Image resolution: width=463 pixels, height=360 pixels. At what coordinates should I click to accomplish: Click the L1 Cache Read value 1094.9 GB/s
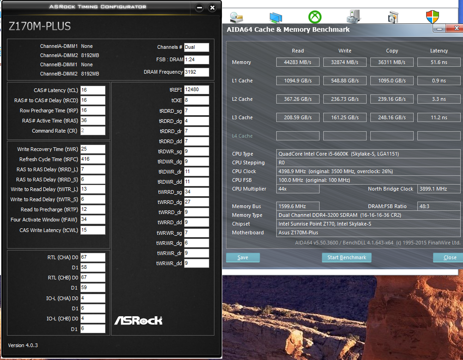pos(297,81)
